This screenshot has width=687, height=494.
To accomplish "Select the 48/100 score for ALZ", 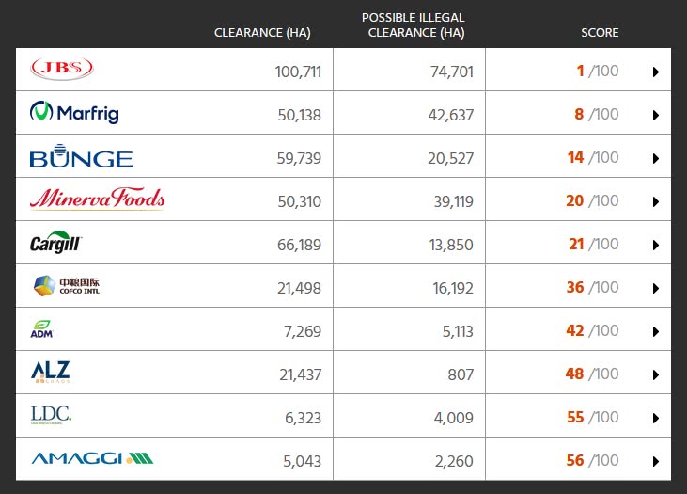I will [x=592, y=374].
